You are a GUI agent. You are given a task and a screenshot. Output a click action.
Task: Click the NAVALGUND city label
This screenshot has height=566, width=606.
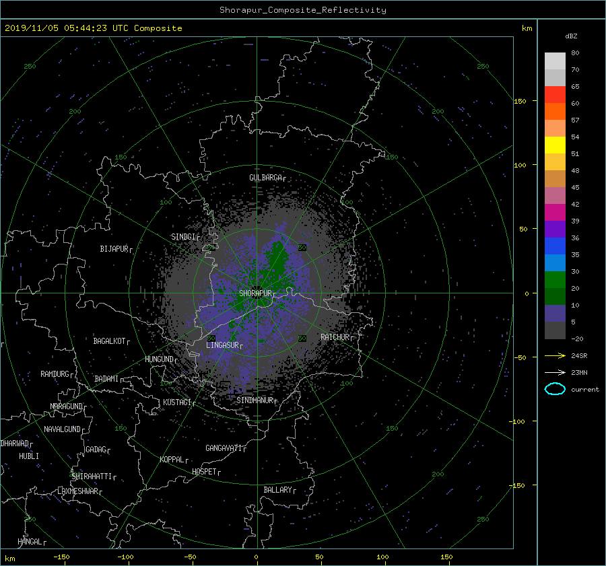[62, 429]
